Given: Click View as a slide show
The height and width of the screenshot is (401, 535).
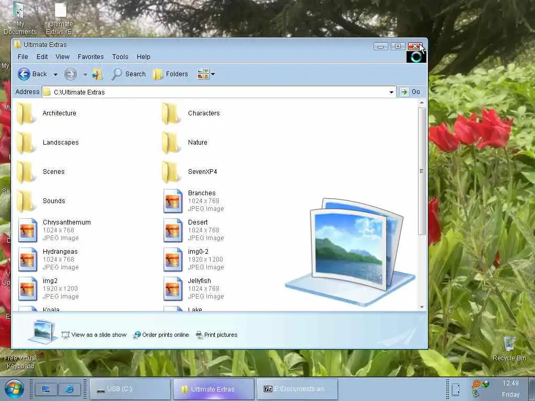Looking at the screenshot, I should 94,335.
